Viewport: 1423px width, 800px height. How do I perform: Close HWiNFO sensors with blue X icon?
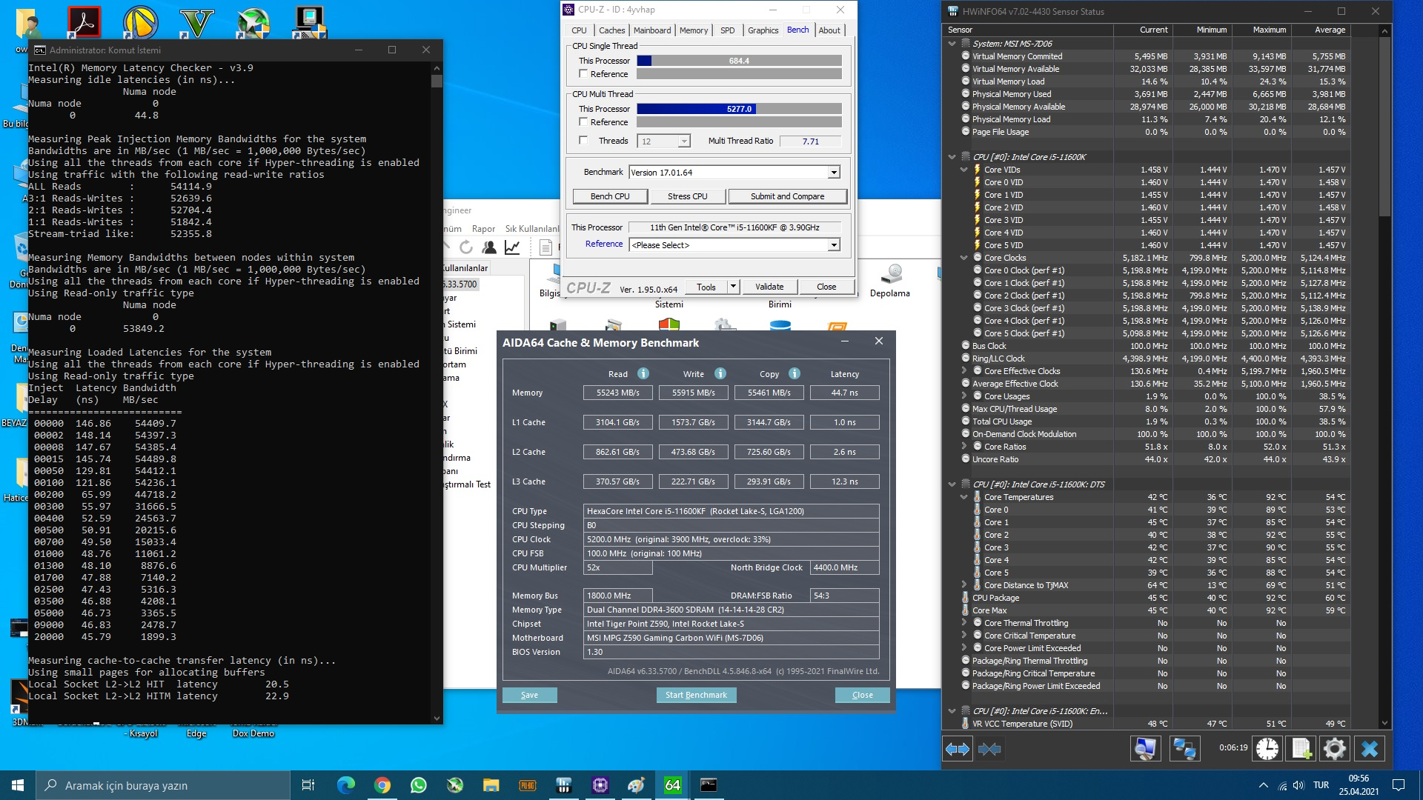coord(1370,749)
